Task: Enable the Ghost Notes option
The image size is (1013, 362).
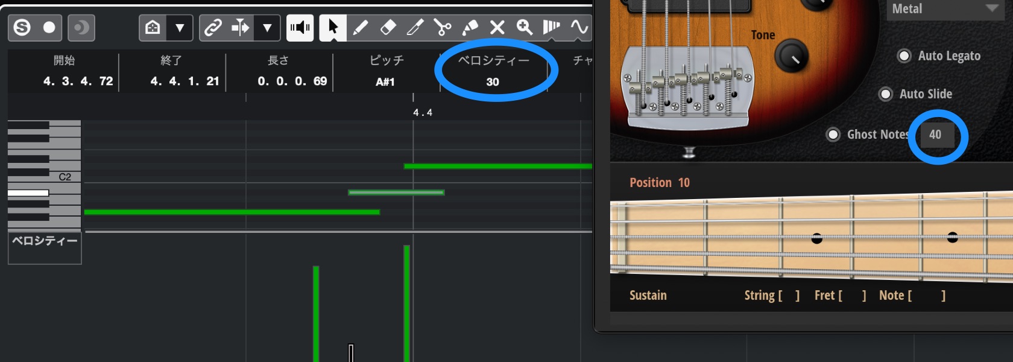Action: point(833,135)
